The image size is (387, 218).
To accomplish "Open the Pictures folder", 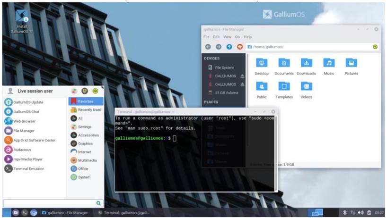I will tap(351, 67).
